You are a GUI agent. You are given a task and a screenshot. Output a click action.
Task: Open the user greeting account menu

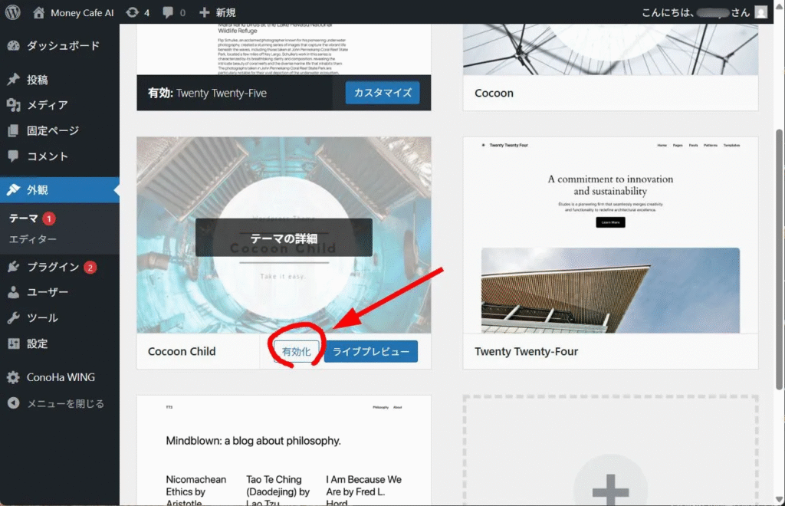[695, 12]
